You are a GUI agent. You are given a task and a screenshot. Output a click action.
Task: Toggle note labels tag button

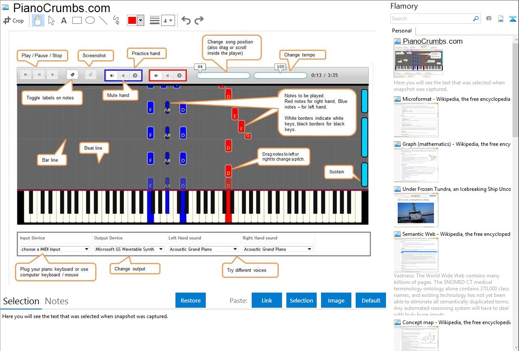coord(72,75)
